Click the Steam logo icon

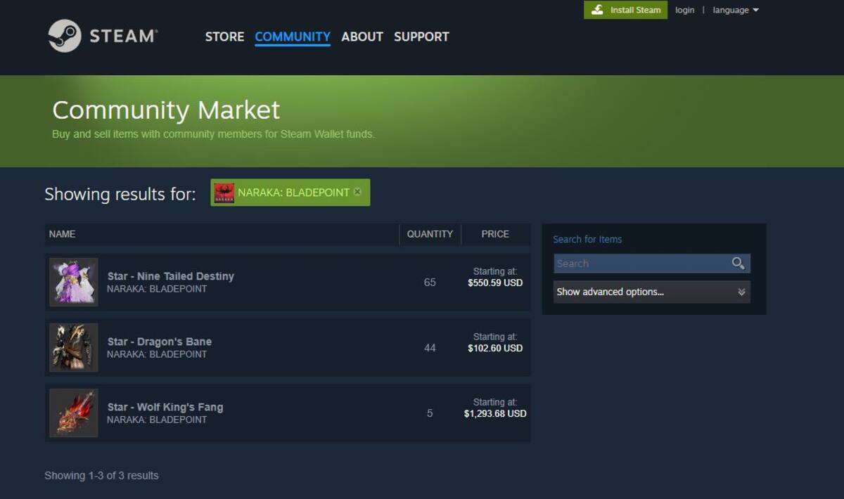(65, 36)
